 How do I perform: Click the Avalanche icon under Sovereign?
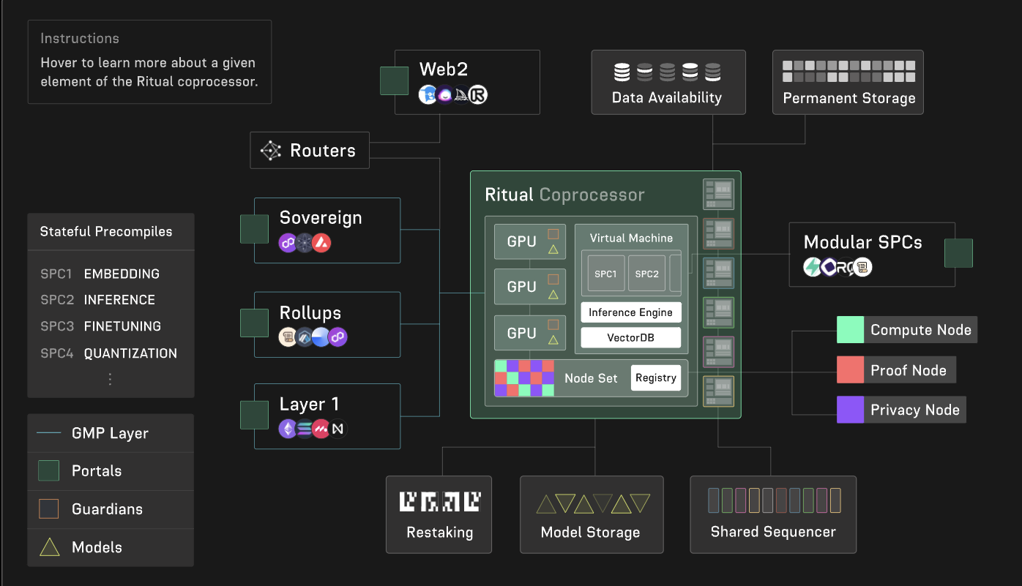[x=321, y=243]
